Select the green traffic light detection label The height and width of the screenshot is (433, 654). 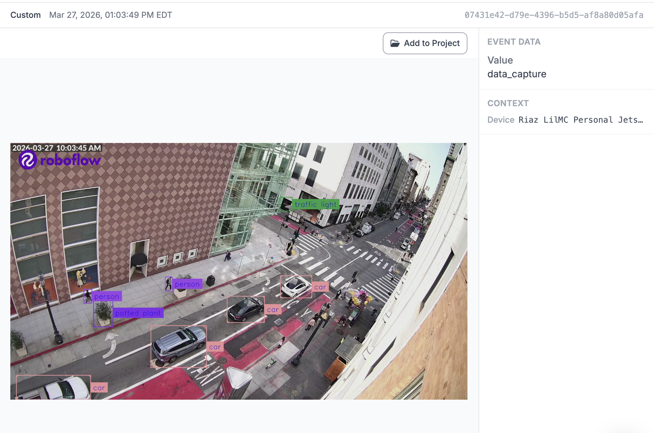[x=315, y=204]
